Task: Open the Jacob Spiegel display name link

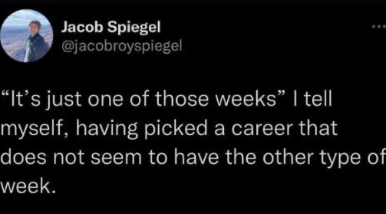Action: (111, 27)
